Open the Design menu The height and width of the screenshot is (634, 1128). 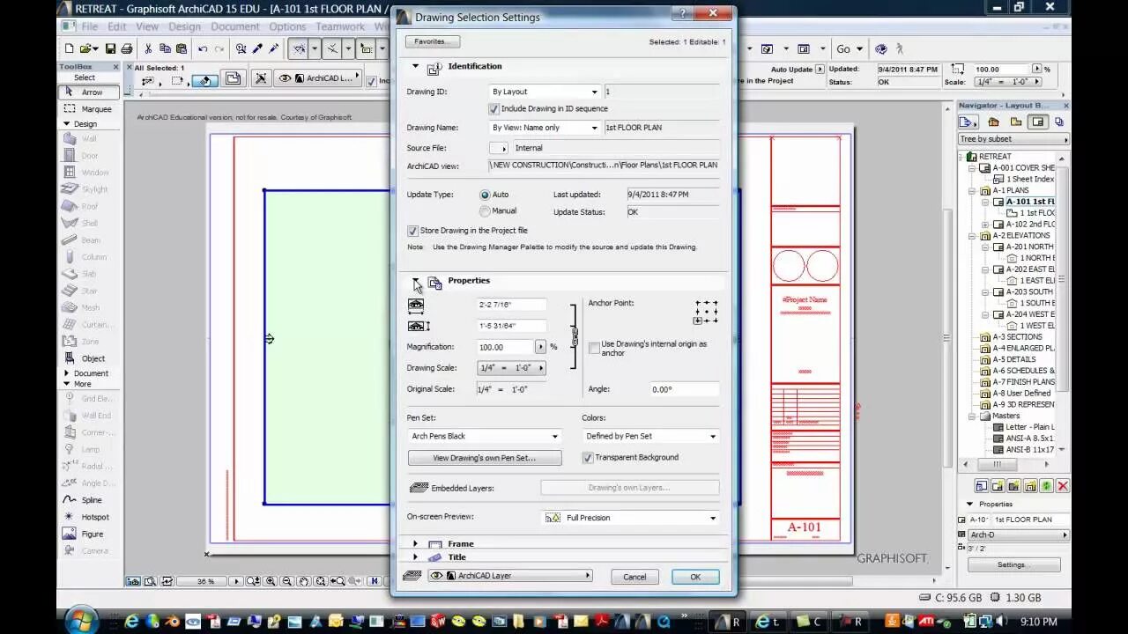point(184,26)
